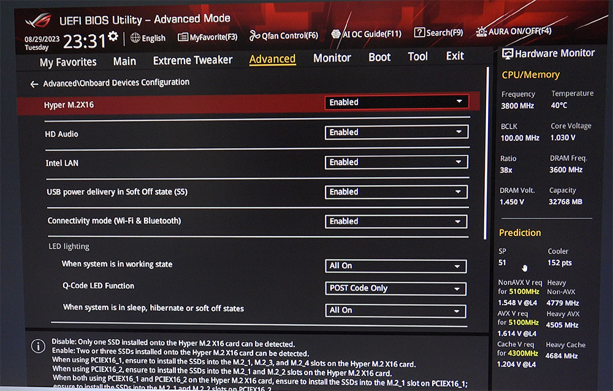Click the CPU/Memory heading
613x391 pixels.
(530, 75)
